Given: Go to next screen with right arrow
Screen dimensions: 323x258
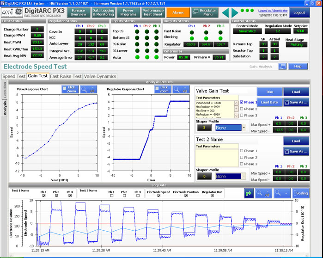Looking at the screenshot, I should pyautogui.click(x=235, y=13).
